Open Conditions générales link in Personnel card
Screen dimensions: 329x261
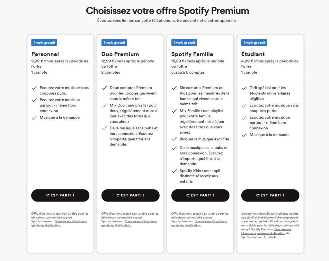[x=71, y=221]
